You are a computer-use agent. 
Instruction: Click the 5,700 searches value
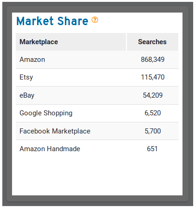point(152,131)
